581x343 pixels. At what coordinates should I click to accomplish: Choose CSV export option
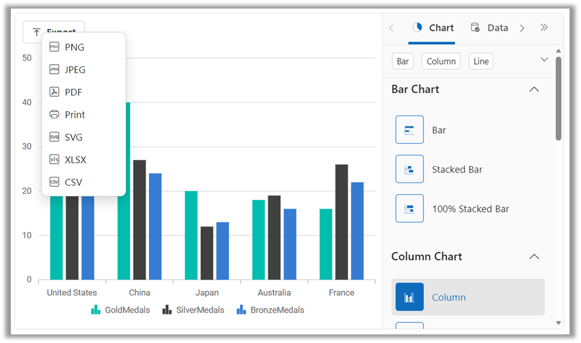(84, 183)
